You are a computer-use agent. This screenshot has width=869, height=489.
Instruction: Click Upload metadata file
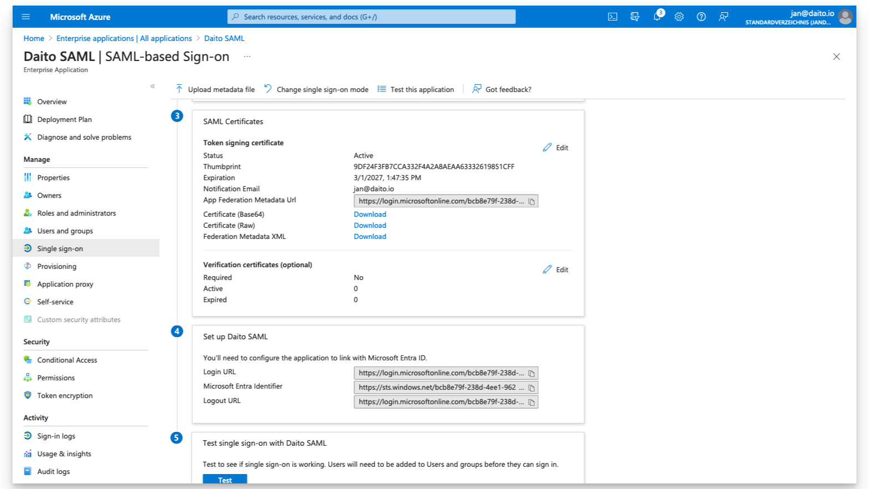point(215,89)
